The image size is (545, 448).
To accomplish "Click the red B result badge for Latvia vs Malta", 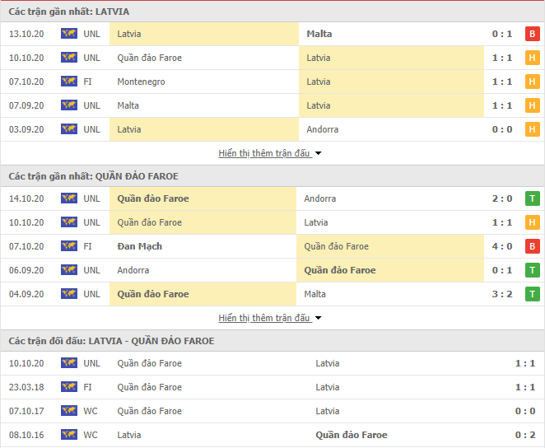I will (532, 34).
